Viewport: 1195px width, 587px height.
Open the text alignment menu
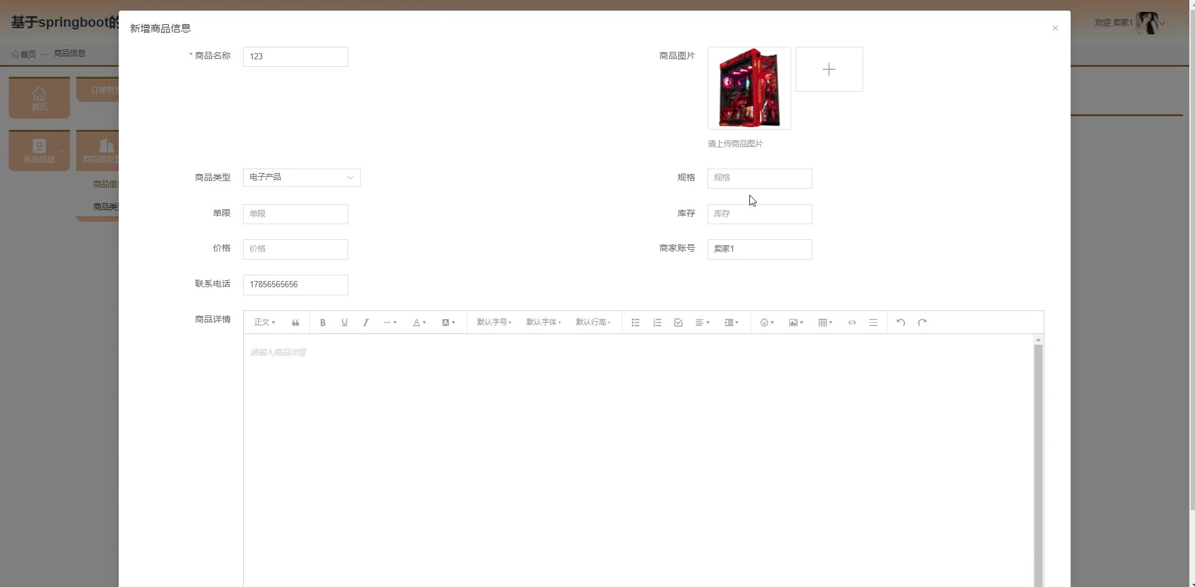tap(702, 323)
